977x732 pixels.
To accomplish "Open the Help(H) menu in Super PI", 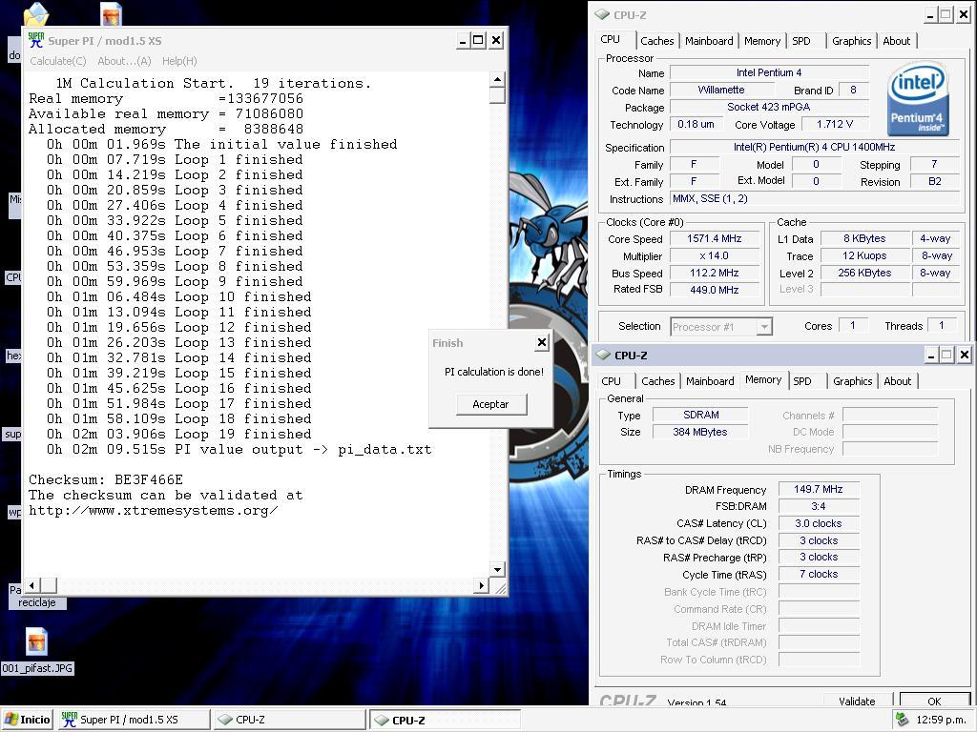I will [179, 61].
